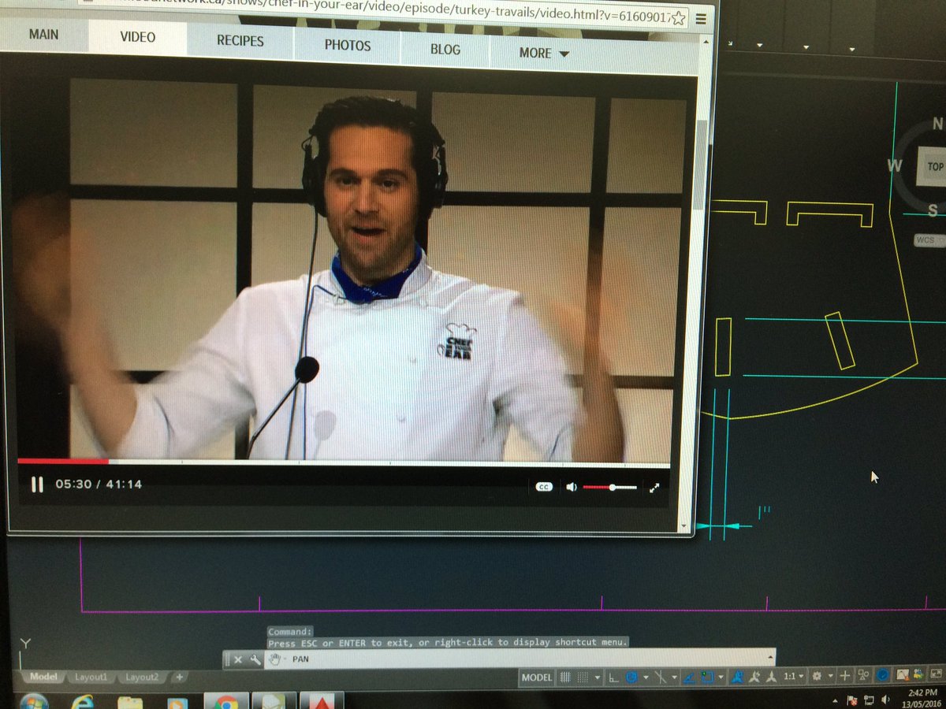
Task: Mute the video using the speaker icon
Action: 571,488
